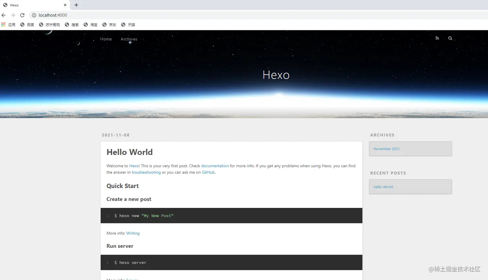This screenshot has width=488, height=280.
Task: Reload the page with the refresh icon
Action: click(22, 15)
